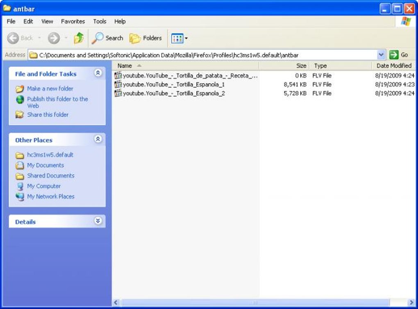
Task: Sort by the Name column header
Action: pyautogui.click(x=186, y=66)
